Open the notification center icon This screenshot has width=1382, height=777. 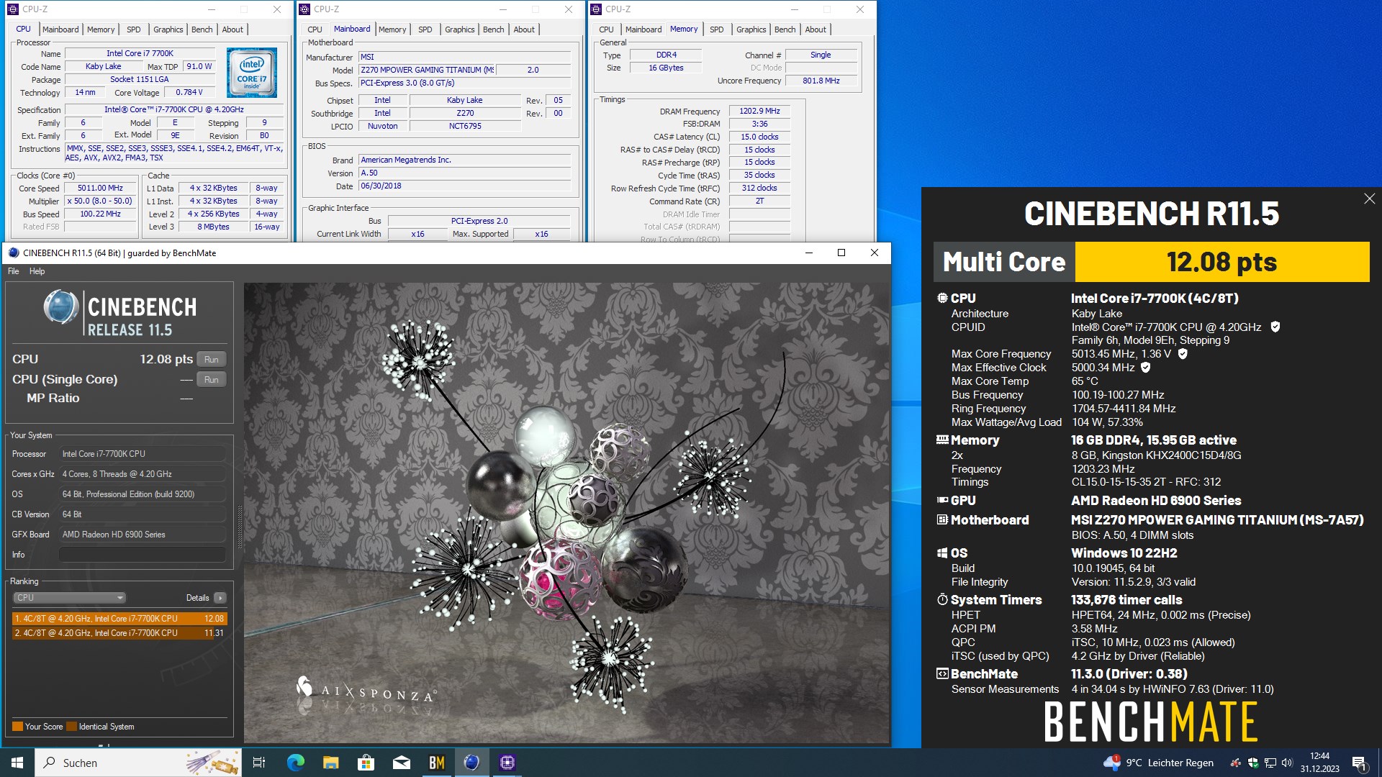(x=1359, y=763)
